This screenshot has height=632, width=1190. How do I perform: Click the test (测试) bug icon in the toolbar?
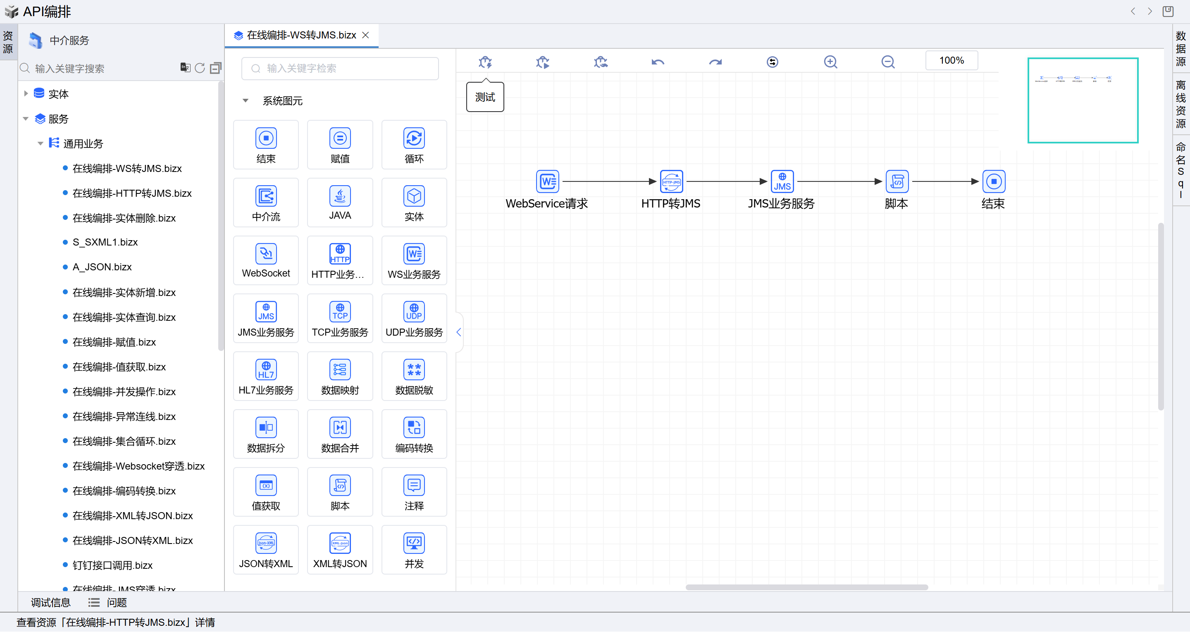[x=485, y=62]
